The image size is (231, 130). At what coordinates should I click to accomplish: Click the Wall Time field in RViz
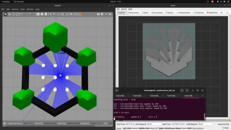coord(178,124)
